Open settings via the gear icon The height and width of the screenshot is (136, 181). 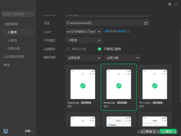[170, 4]
